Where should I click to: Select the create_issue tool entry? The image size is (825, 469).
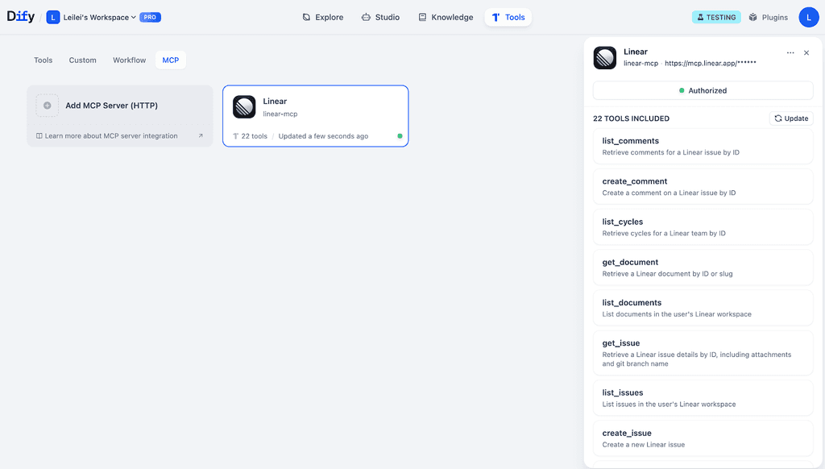(x=703, y=438)
